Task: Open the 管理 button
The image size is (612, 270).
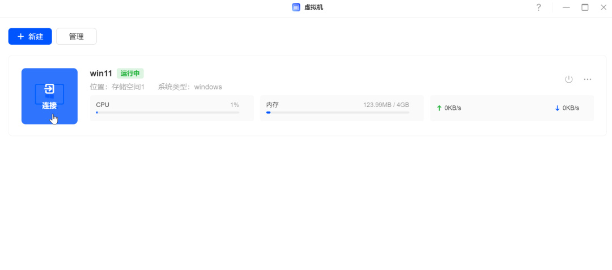Action: [76, 36]
